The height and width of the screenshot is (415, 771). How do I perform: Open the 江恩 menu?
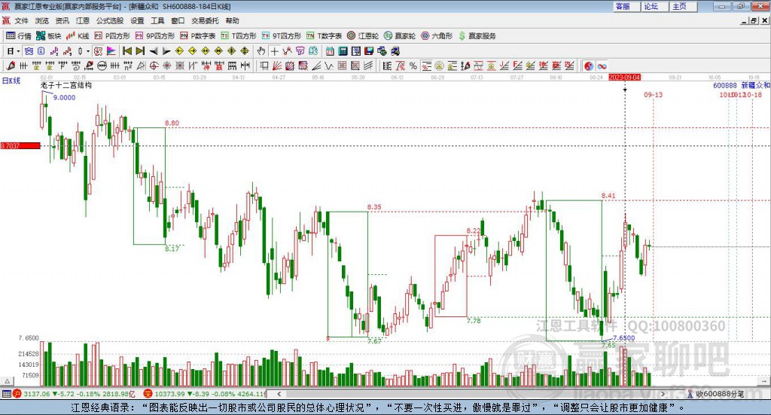pyautogui.click(x=83, y=20)
